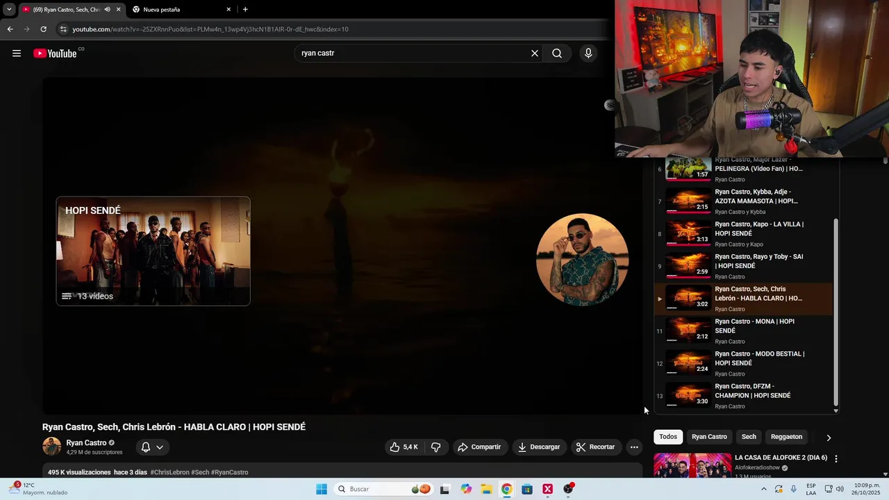
Task: Click the playlist panel scrollbar
Action: pyautogui.click(x=836, y=312)
